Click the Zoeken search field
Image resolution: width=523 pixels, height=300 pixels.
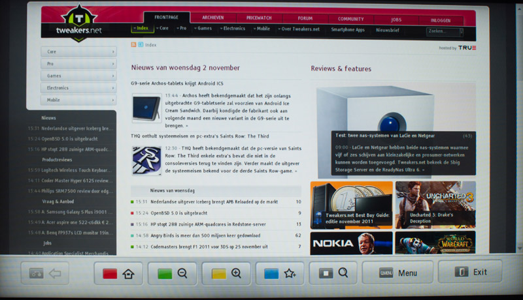coord(443,31)
